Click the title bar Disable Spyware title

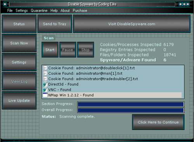click(92, 4)
